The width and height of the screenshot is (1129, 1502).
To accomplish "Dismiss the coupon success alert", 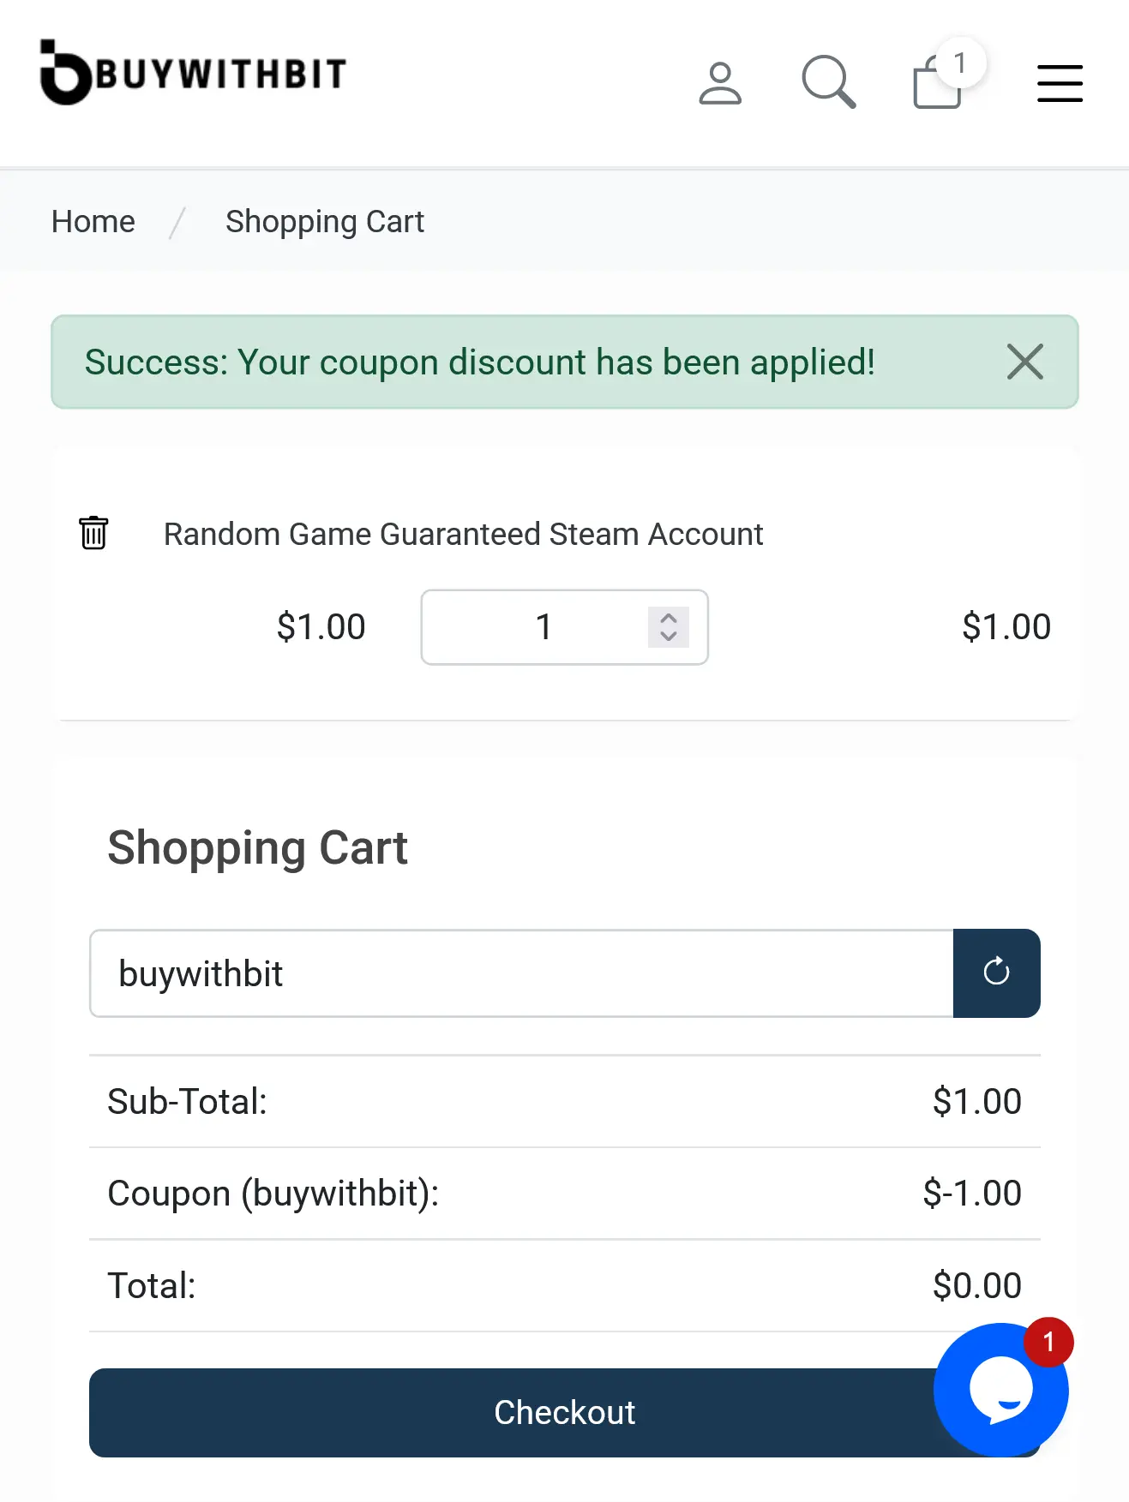I will [1024, 362].
